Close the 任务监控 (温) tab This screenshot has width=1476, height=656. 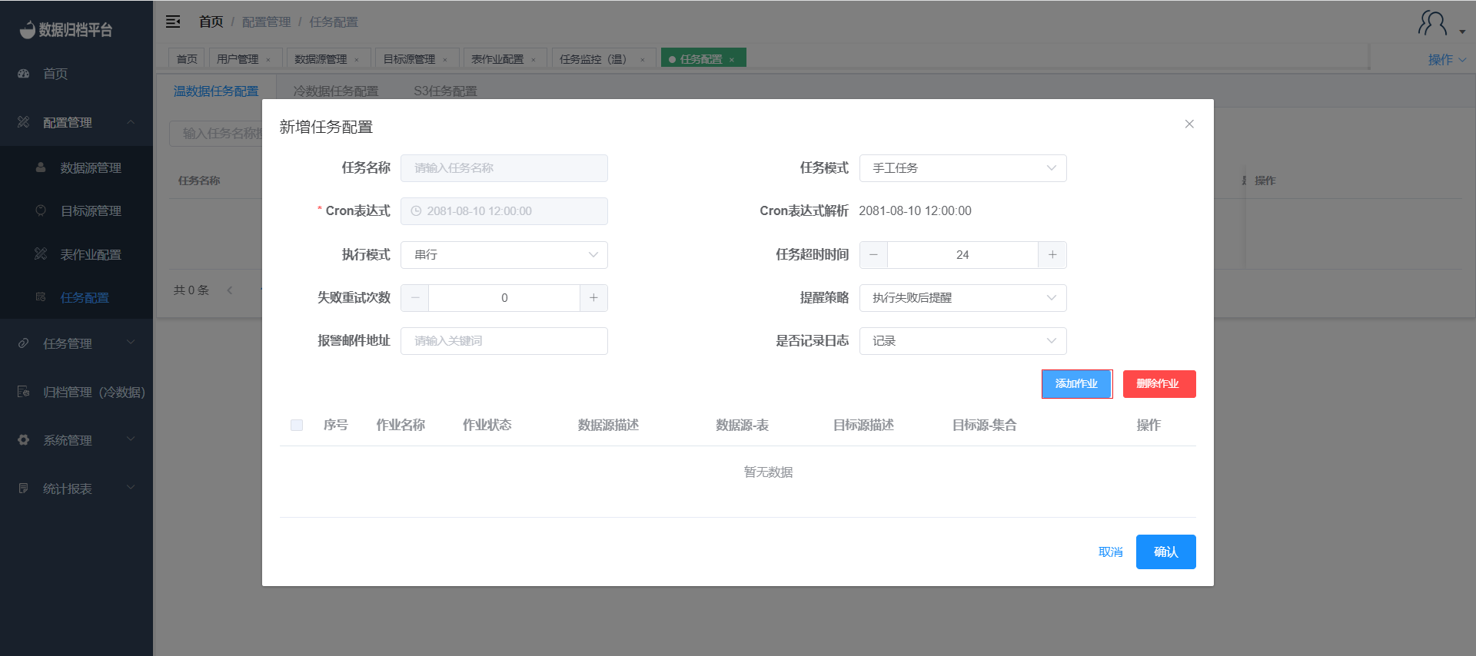point(643,60)
